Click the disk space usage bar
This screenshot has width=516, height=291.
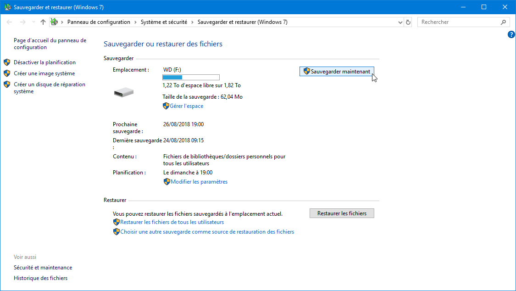[191, 78]
